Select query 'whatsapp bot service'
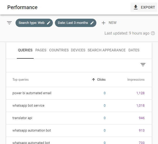Screen dimensions: 158x144 pos(28,105)
